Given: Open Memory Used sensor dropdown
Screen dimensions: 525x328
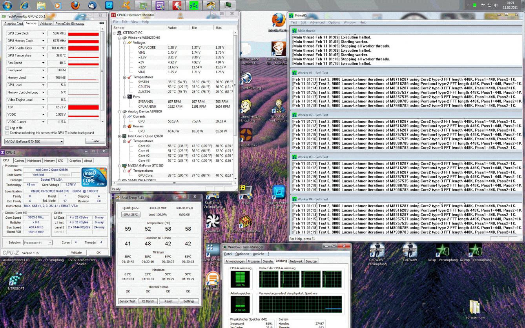Looking at the screenshot, I should (x=43, y=78).
